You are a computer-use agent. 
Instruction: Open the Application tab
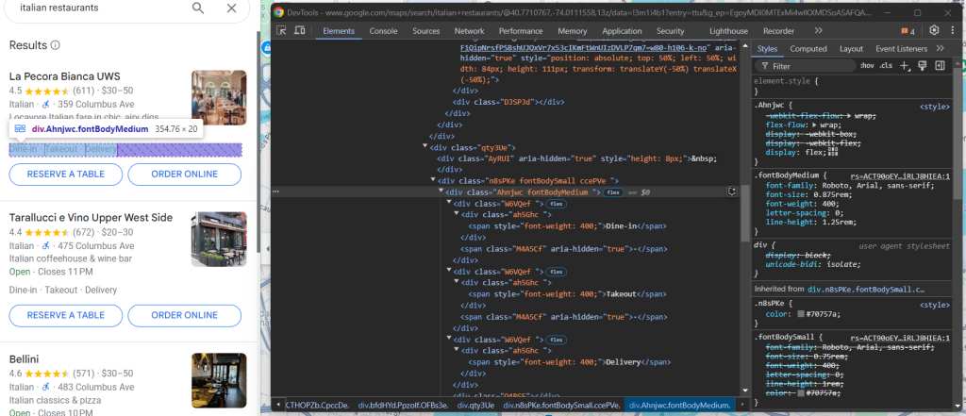622,31
